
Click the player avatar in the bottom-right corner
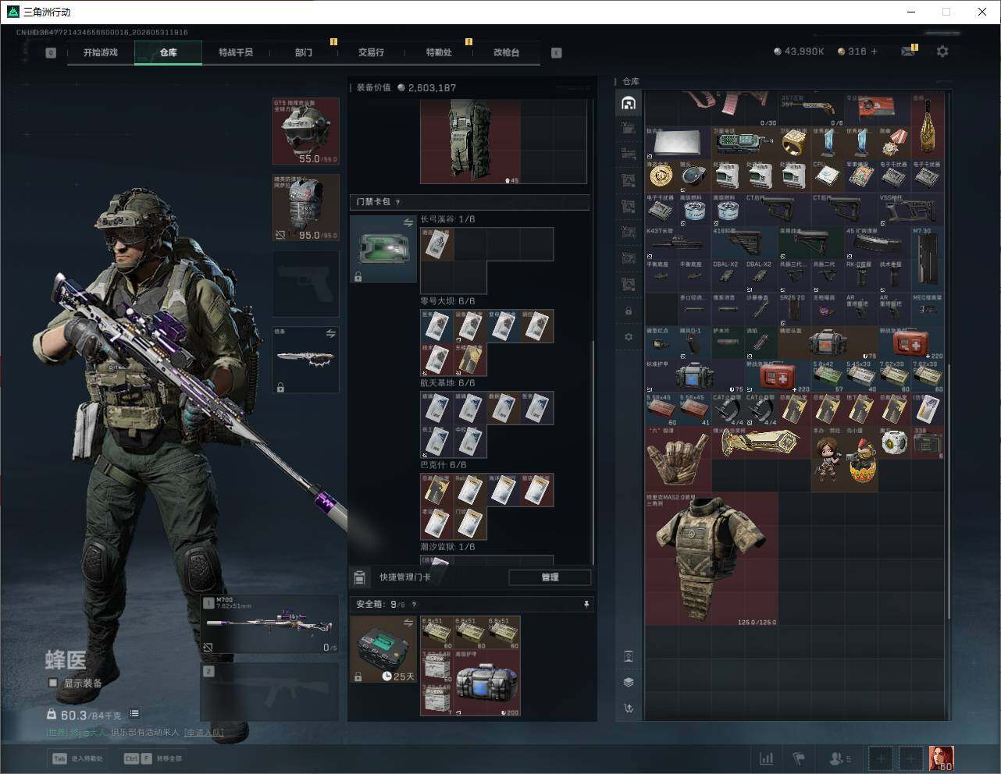pos(941,758)
